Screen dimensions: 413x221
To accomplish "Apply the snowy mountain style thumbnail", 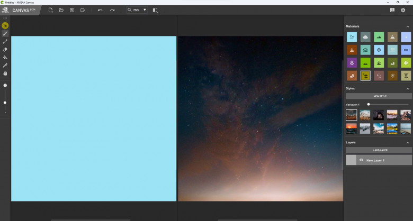I will [365, 128].
